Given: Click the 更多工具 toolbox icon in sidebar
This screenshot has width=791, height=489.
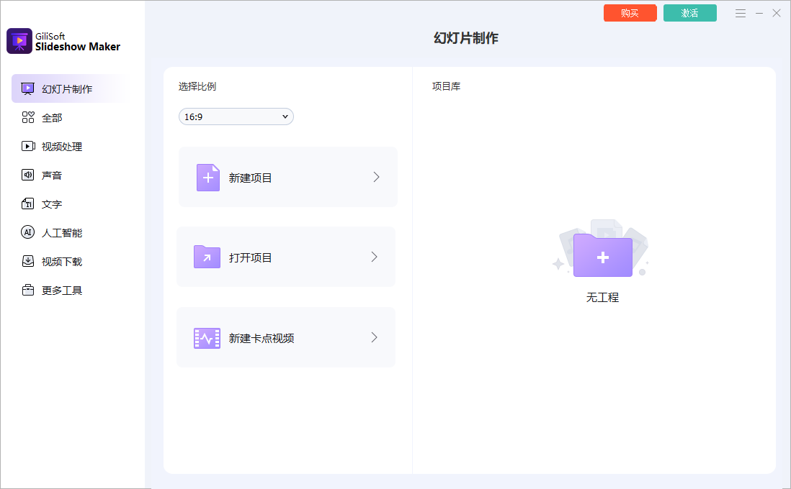Looking at the screenshot, I should [28, 290].
